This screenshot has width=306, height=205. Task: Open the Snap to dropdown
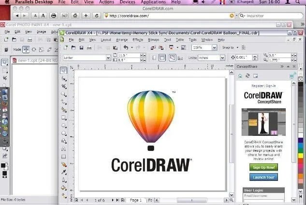(237, 48)
